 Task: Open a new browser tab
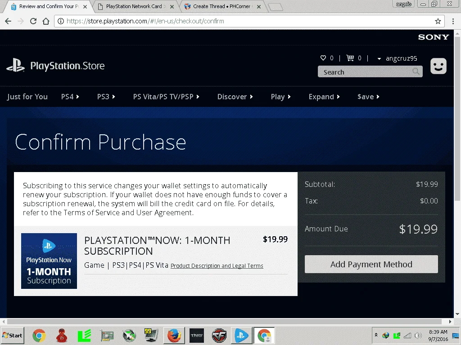(x=276, y=7)
